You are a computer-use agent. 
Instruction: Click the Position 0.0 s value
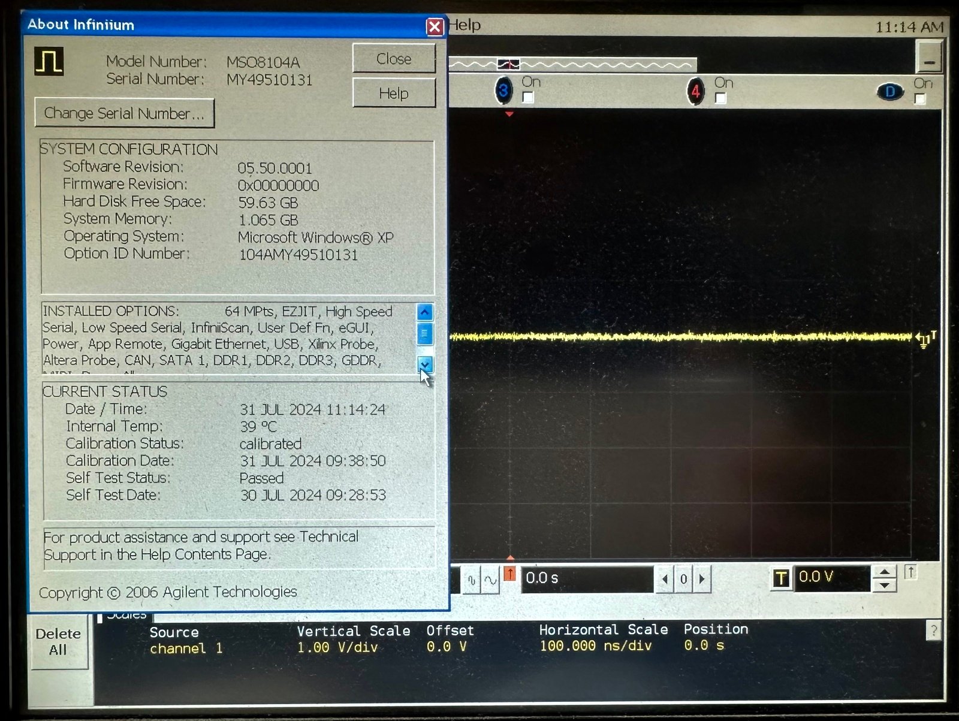[x=704, y=645]
